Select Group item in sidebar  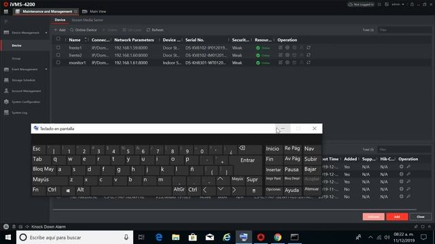pos(16,58)
